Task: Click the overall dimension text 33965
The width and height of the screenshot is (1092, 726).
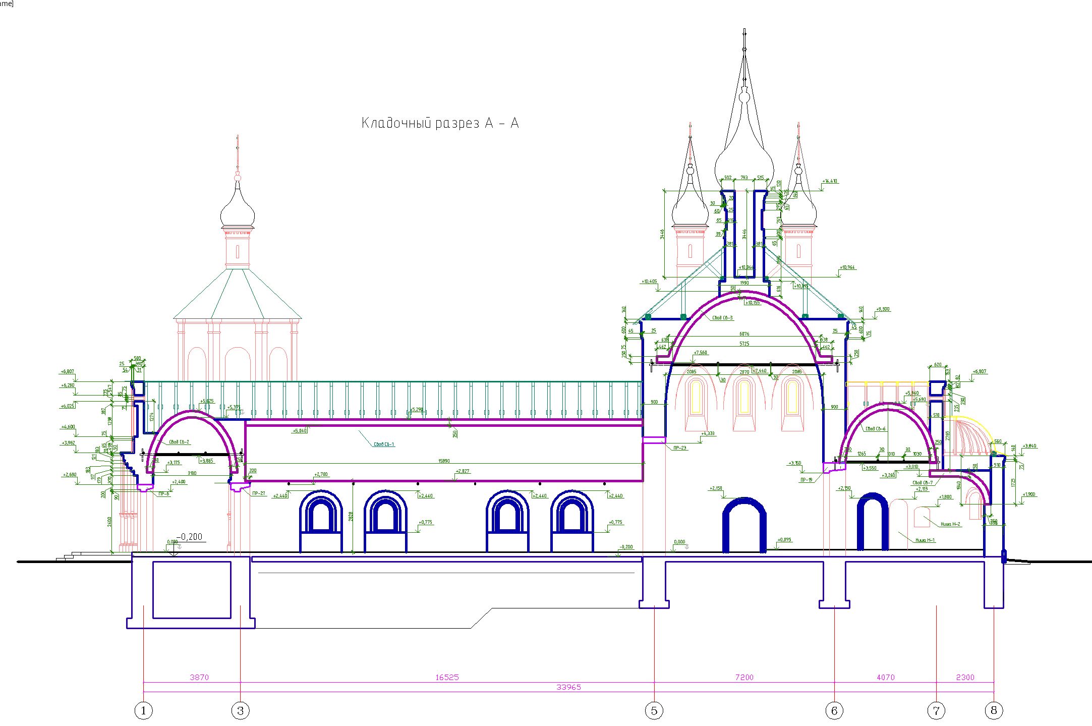Action: 568,687
